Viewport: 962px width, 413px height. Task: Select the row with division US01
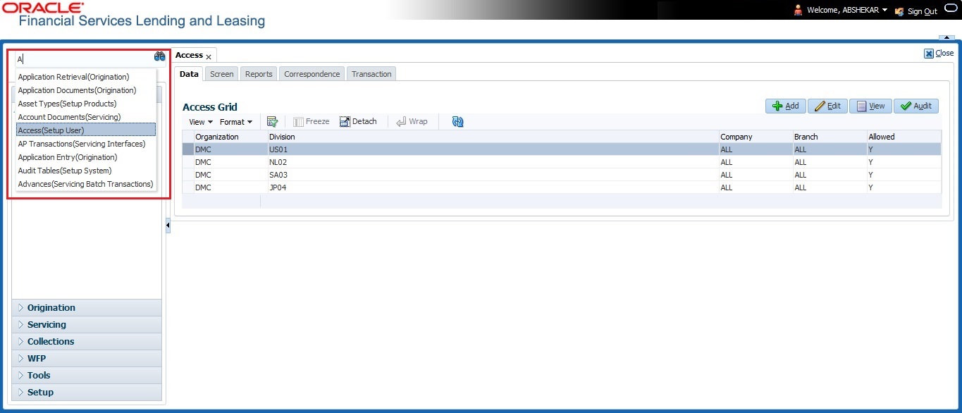pos(562,149)
